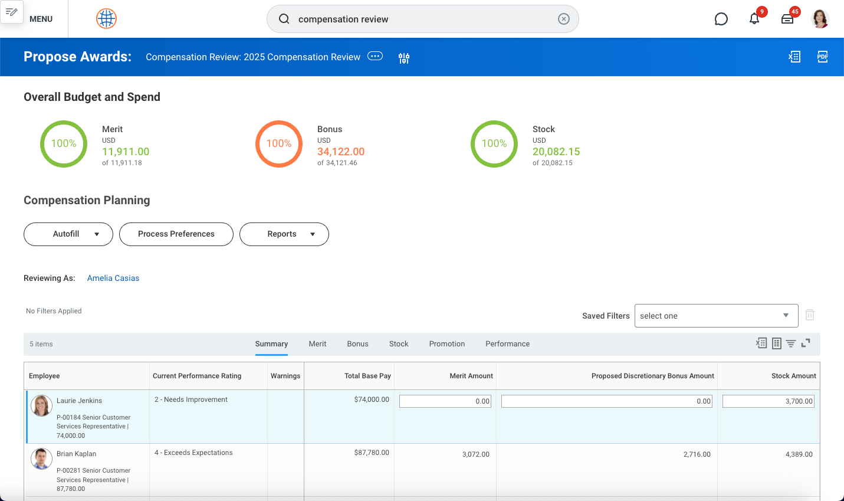Open the Saved Filters select one dropdown

coord(715,316)
